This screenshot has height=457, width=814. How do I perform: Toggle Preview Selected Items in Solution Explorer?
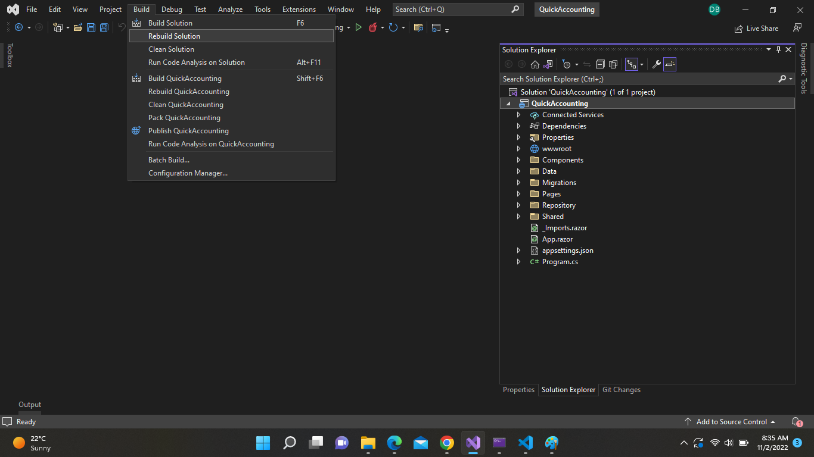670,64
